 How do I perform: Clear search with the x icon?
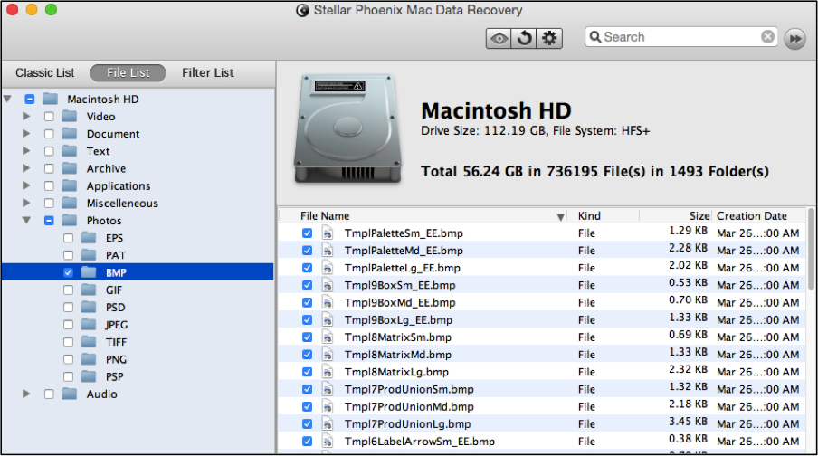(767, 36)
